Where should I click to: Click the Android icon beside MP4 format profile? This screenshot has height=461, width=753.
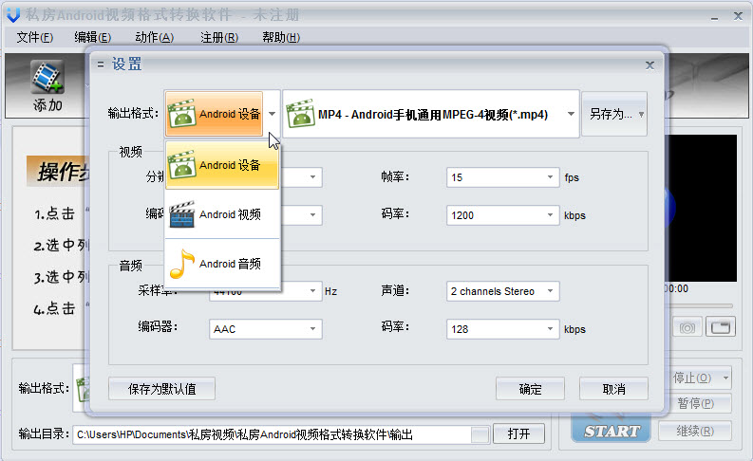click(301, 113)
